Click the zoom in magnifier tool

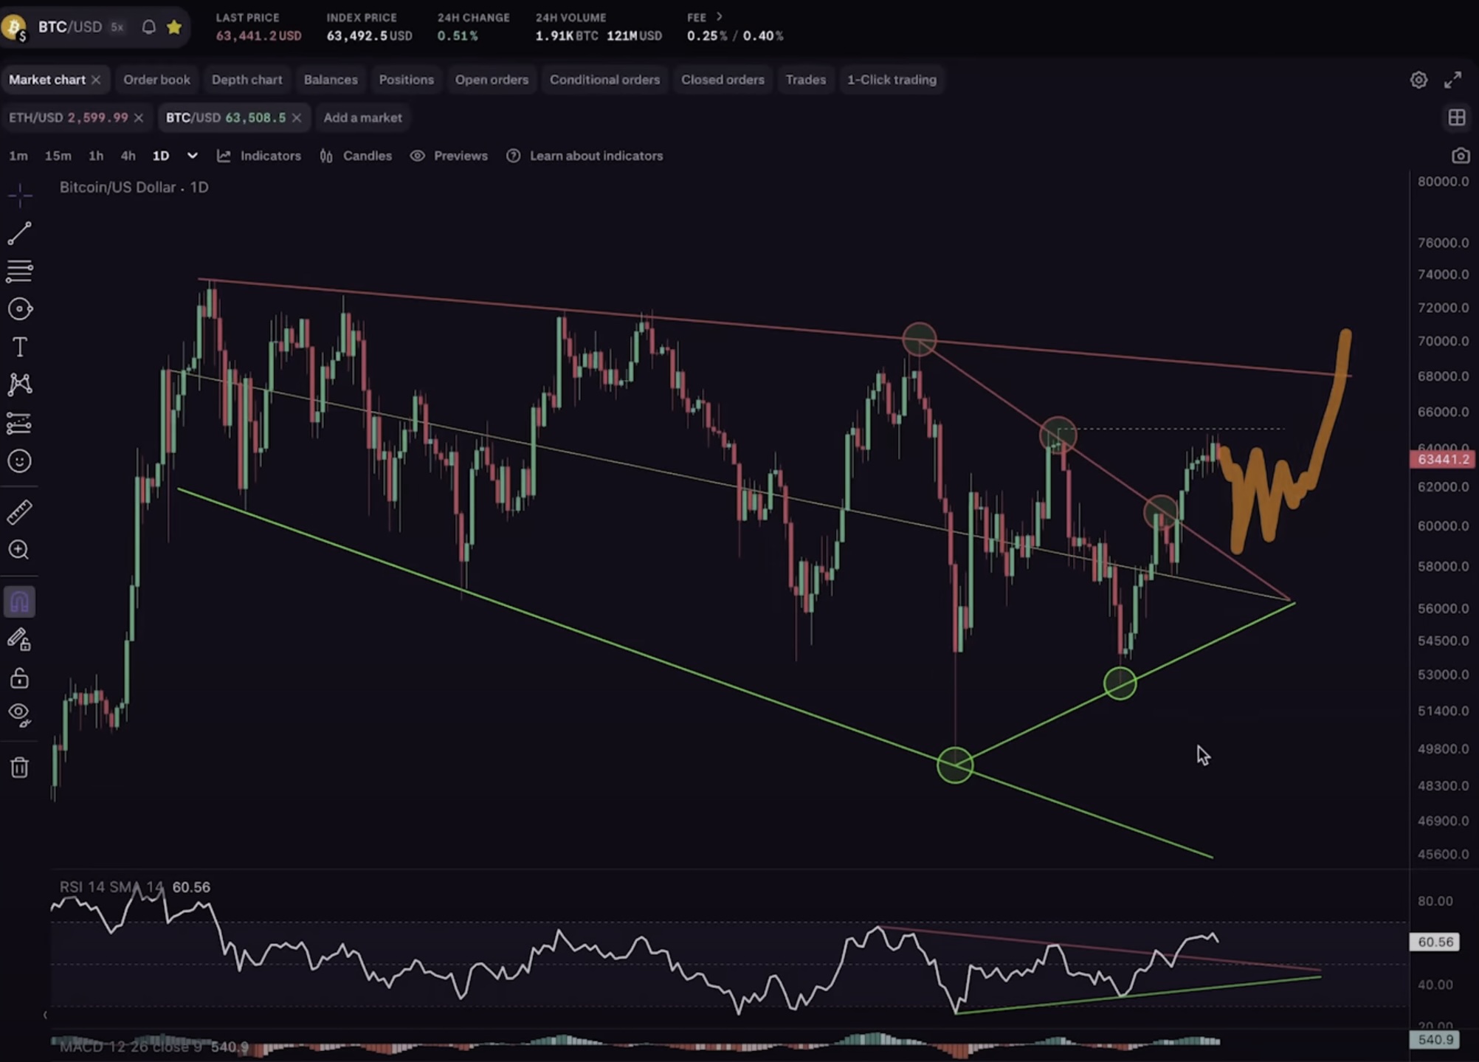click(x=19, y=550)
